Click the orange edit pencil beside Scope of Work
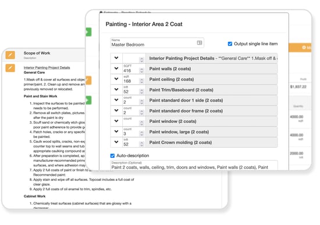 click(10, 55)
